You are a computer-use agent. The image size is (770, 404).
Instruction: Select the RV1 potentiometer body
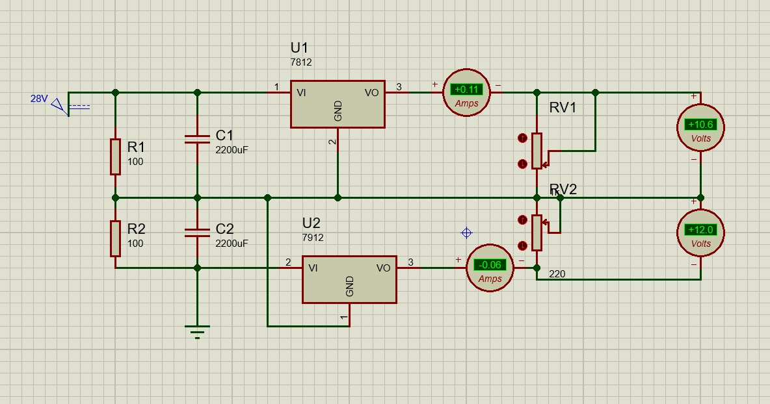537,150
